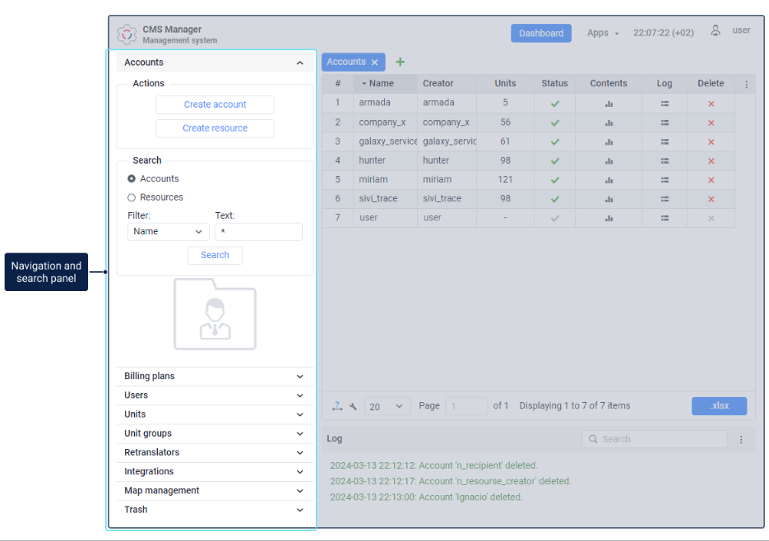Open table column options three-dot menu
Viewport: 769px width, 541px height.
click(x=747, y=85)
